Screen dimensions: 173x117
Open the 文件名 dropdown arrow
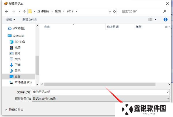pos(168,92)
